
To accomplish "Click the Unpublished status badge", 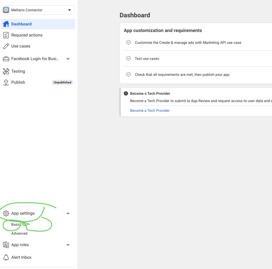I will [x=62, y=82].
